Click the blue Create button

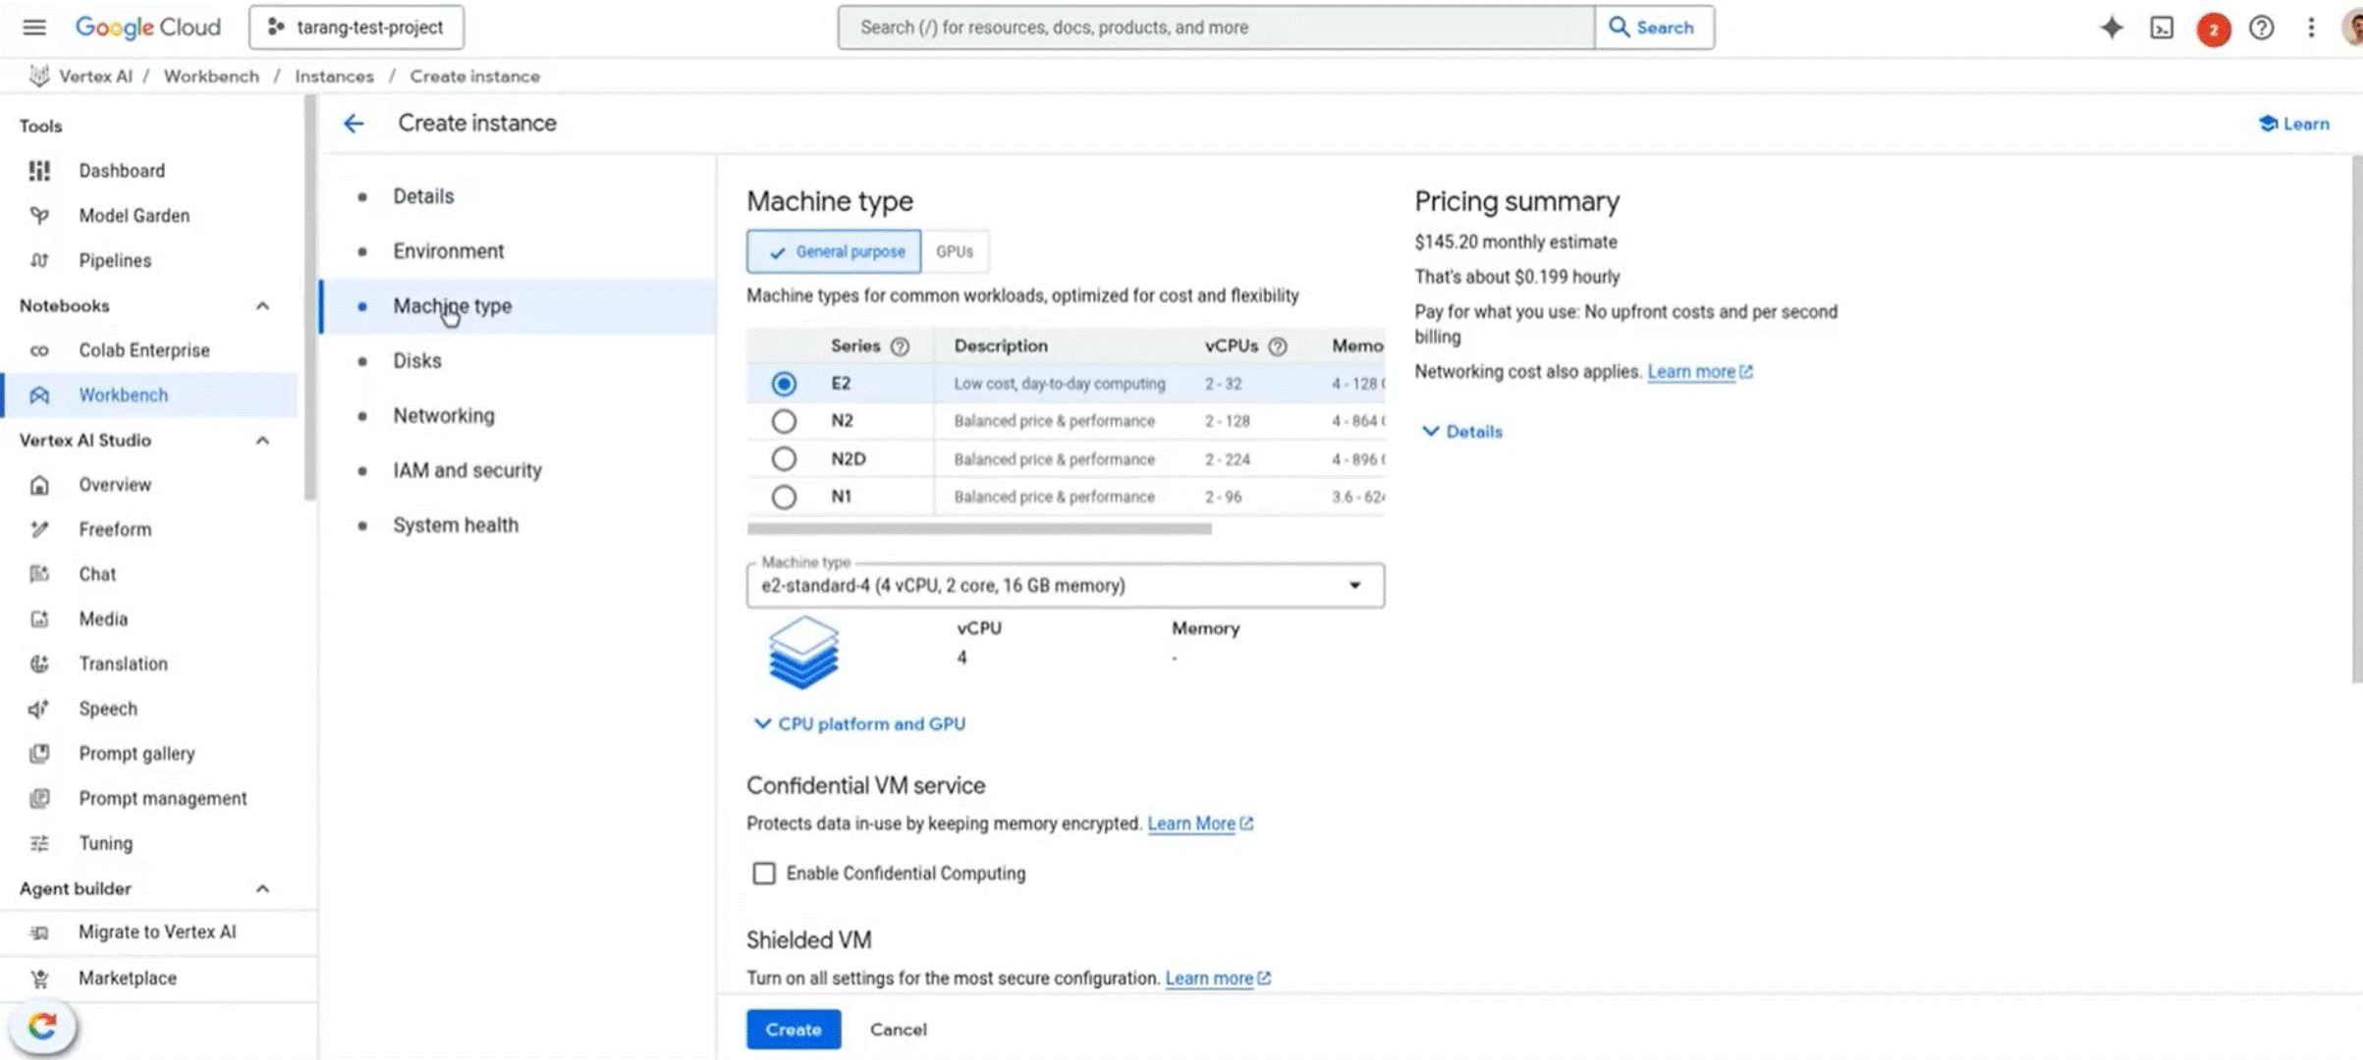[793, 1029]
